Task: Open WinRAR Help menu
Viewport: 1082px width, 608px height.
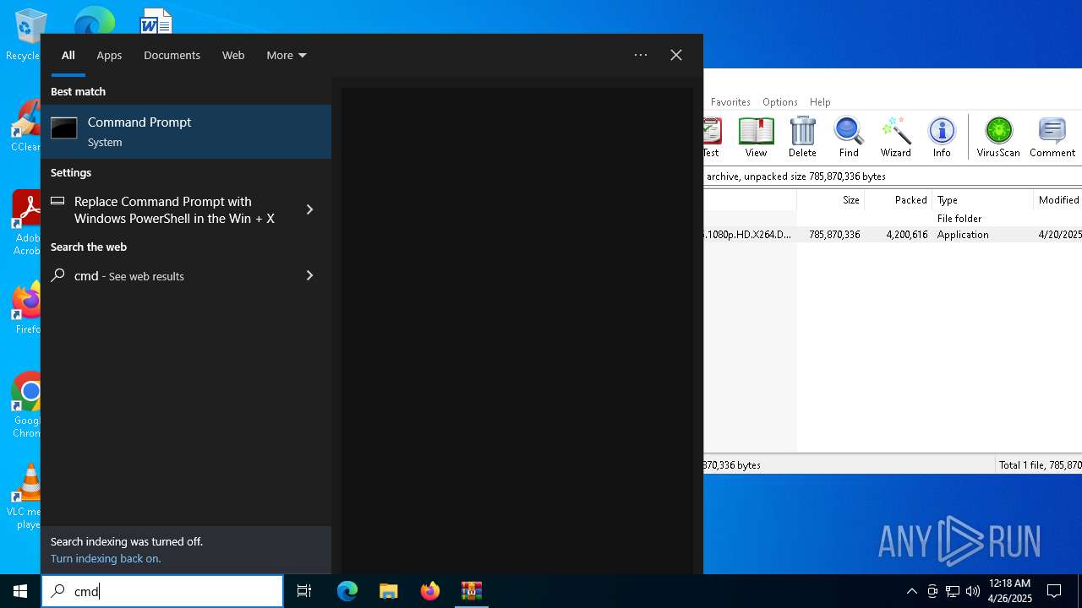Action: [x=820, y=101]
